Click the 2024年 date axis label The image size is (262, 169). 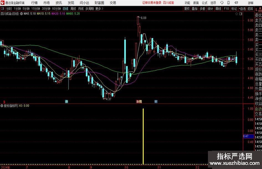point(5,167)
